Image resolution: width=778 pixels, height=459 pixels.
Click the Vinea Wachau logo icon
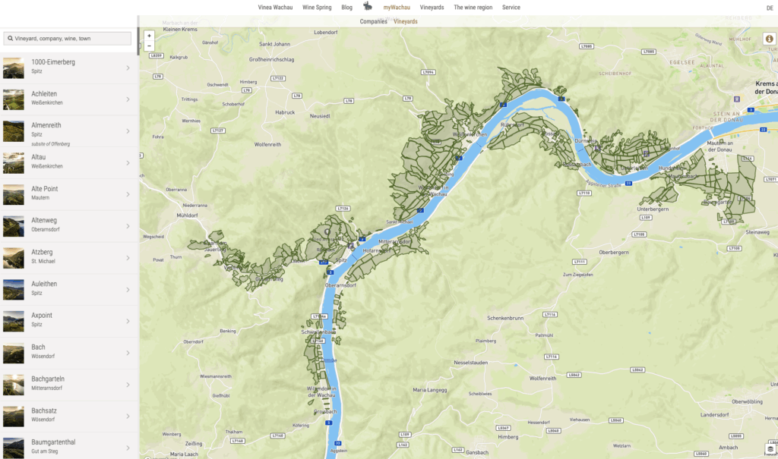[x=368, y=6]
